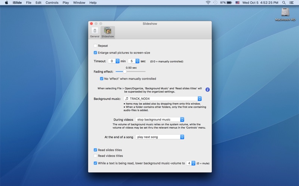299x186 pixels.
Task: Click the blue info icon
Action: pyautogui.click(x=207, y=90)
